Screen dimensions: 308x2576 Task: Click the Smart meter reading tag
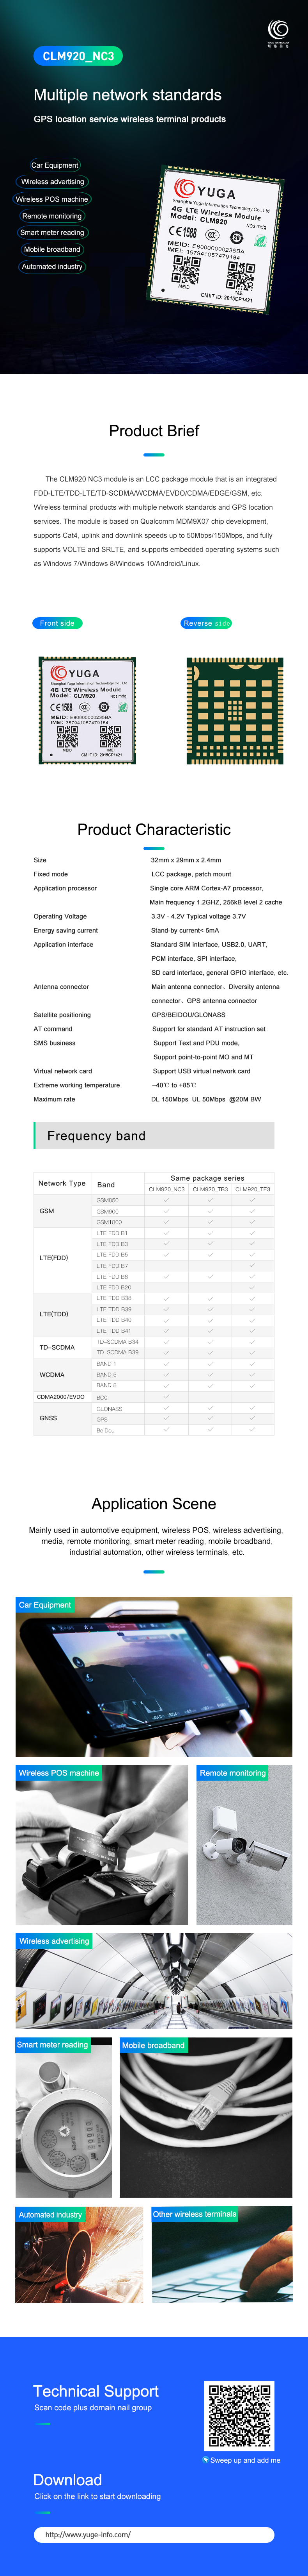coord(52,233)
